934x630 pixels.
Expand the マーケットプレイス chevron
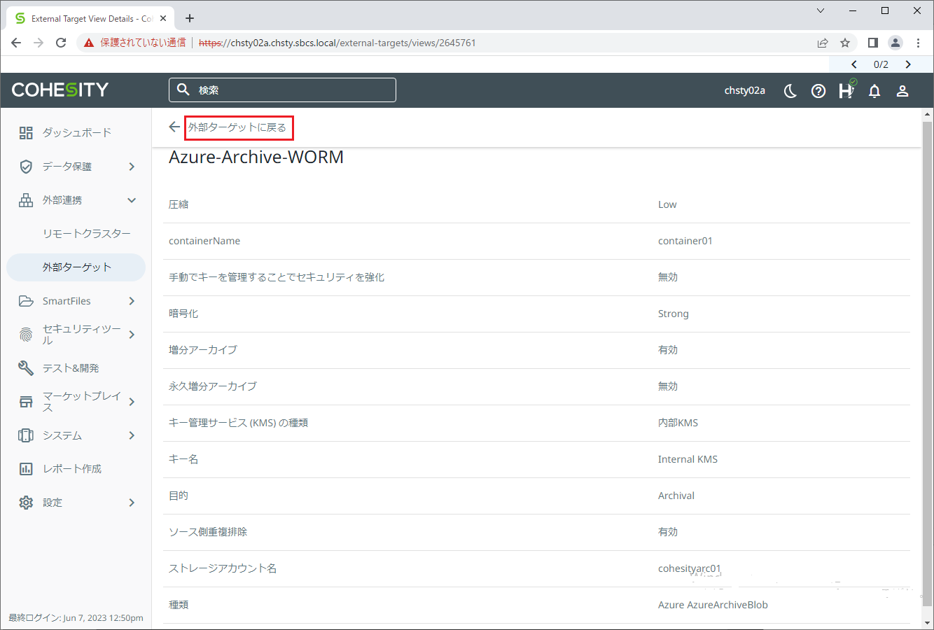(132, 402)
